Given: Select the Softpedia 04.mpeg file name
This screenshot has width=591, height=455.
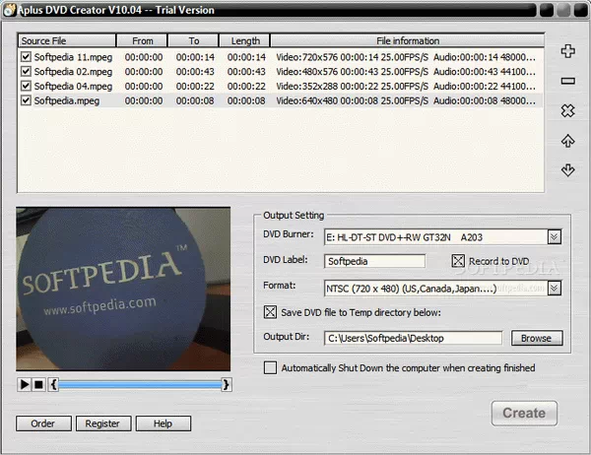Looking at the screenshot, I should 73,86.
